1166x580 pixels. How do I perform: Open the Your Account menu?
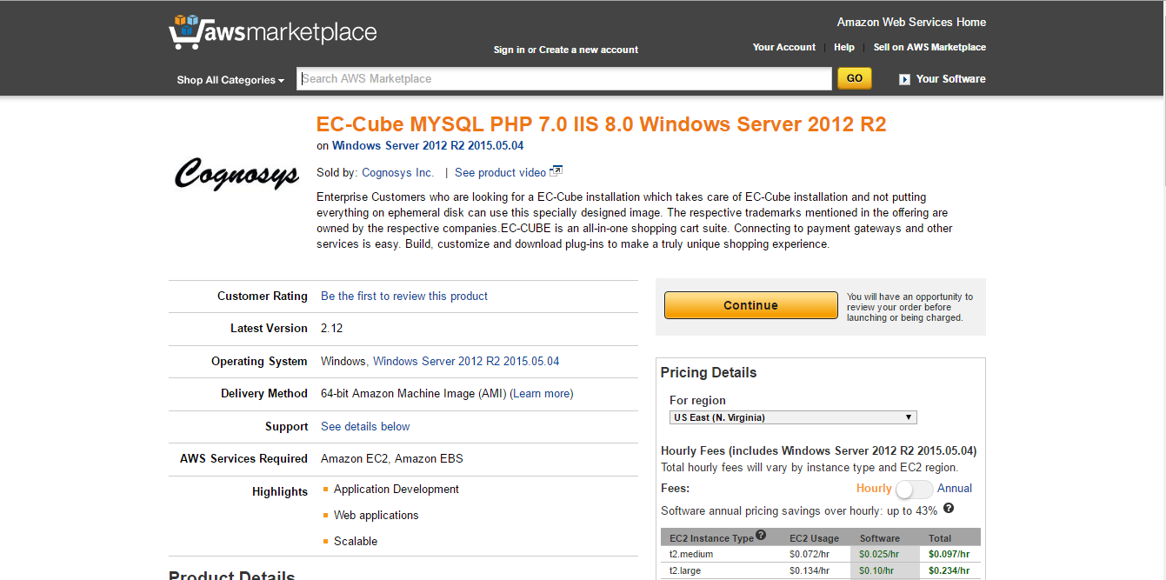[x=783, y=46]
